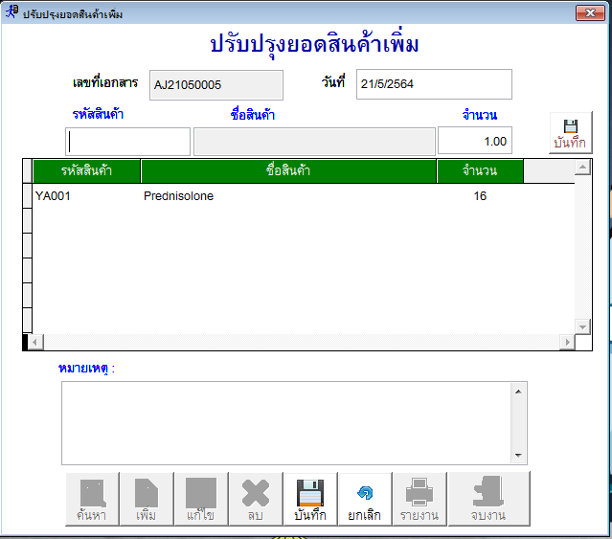Click the จำนวน quantity field showing 1.00
Viewport: 612px width, 539px height.
[475, 141]
